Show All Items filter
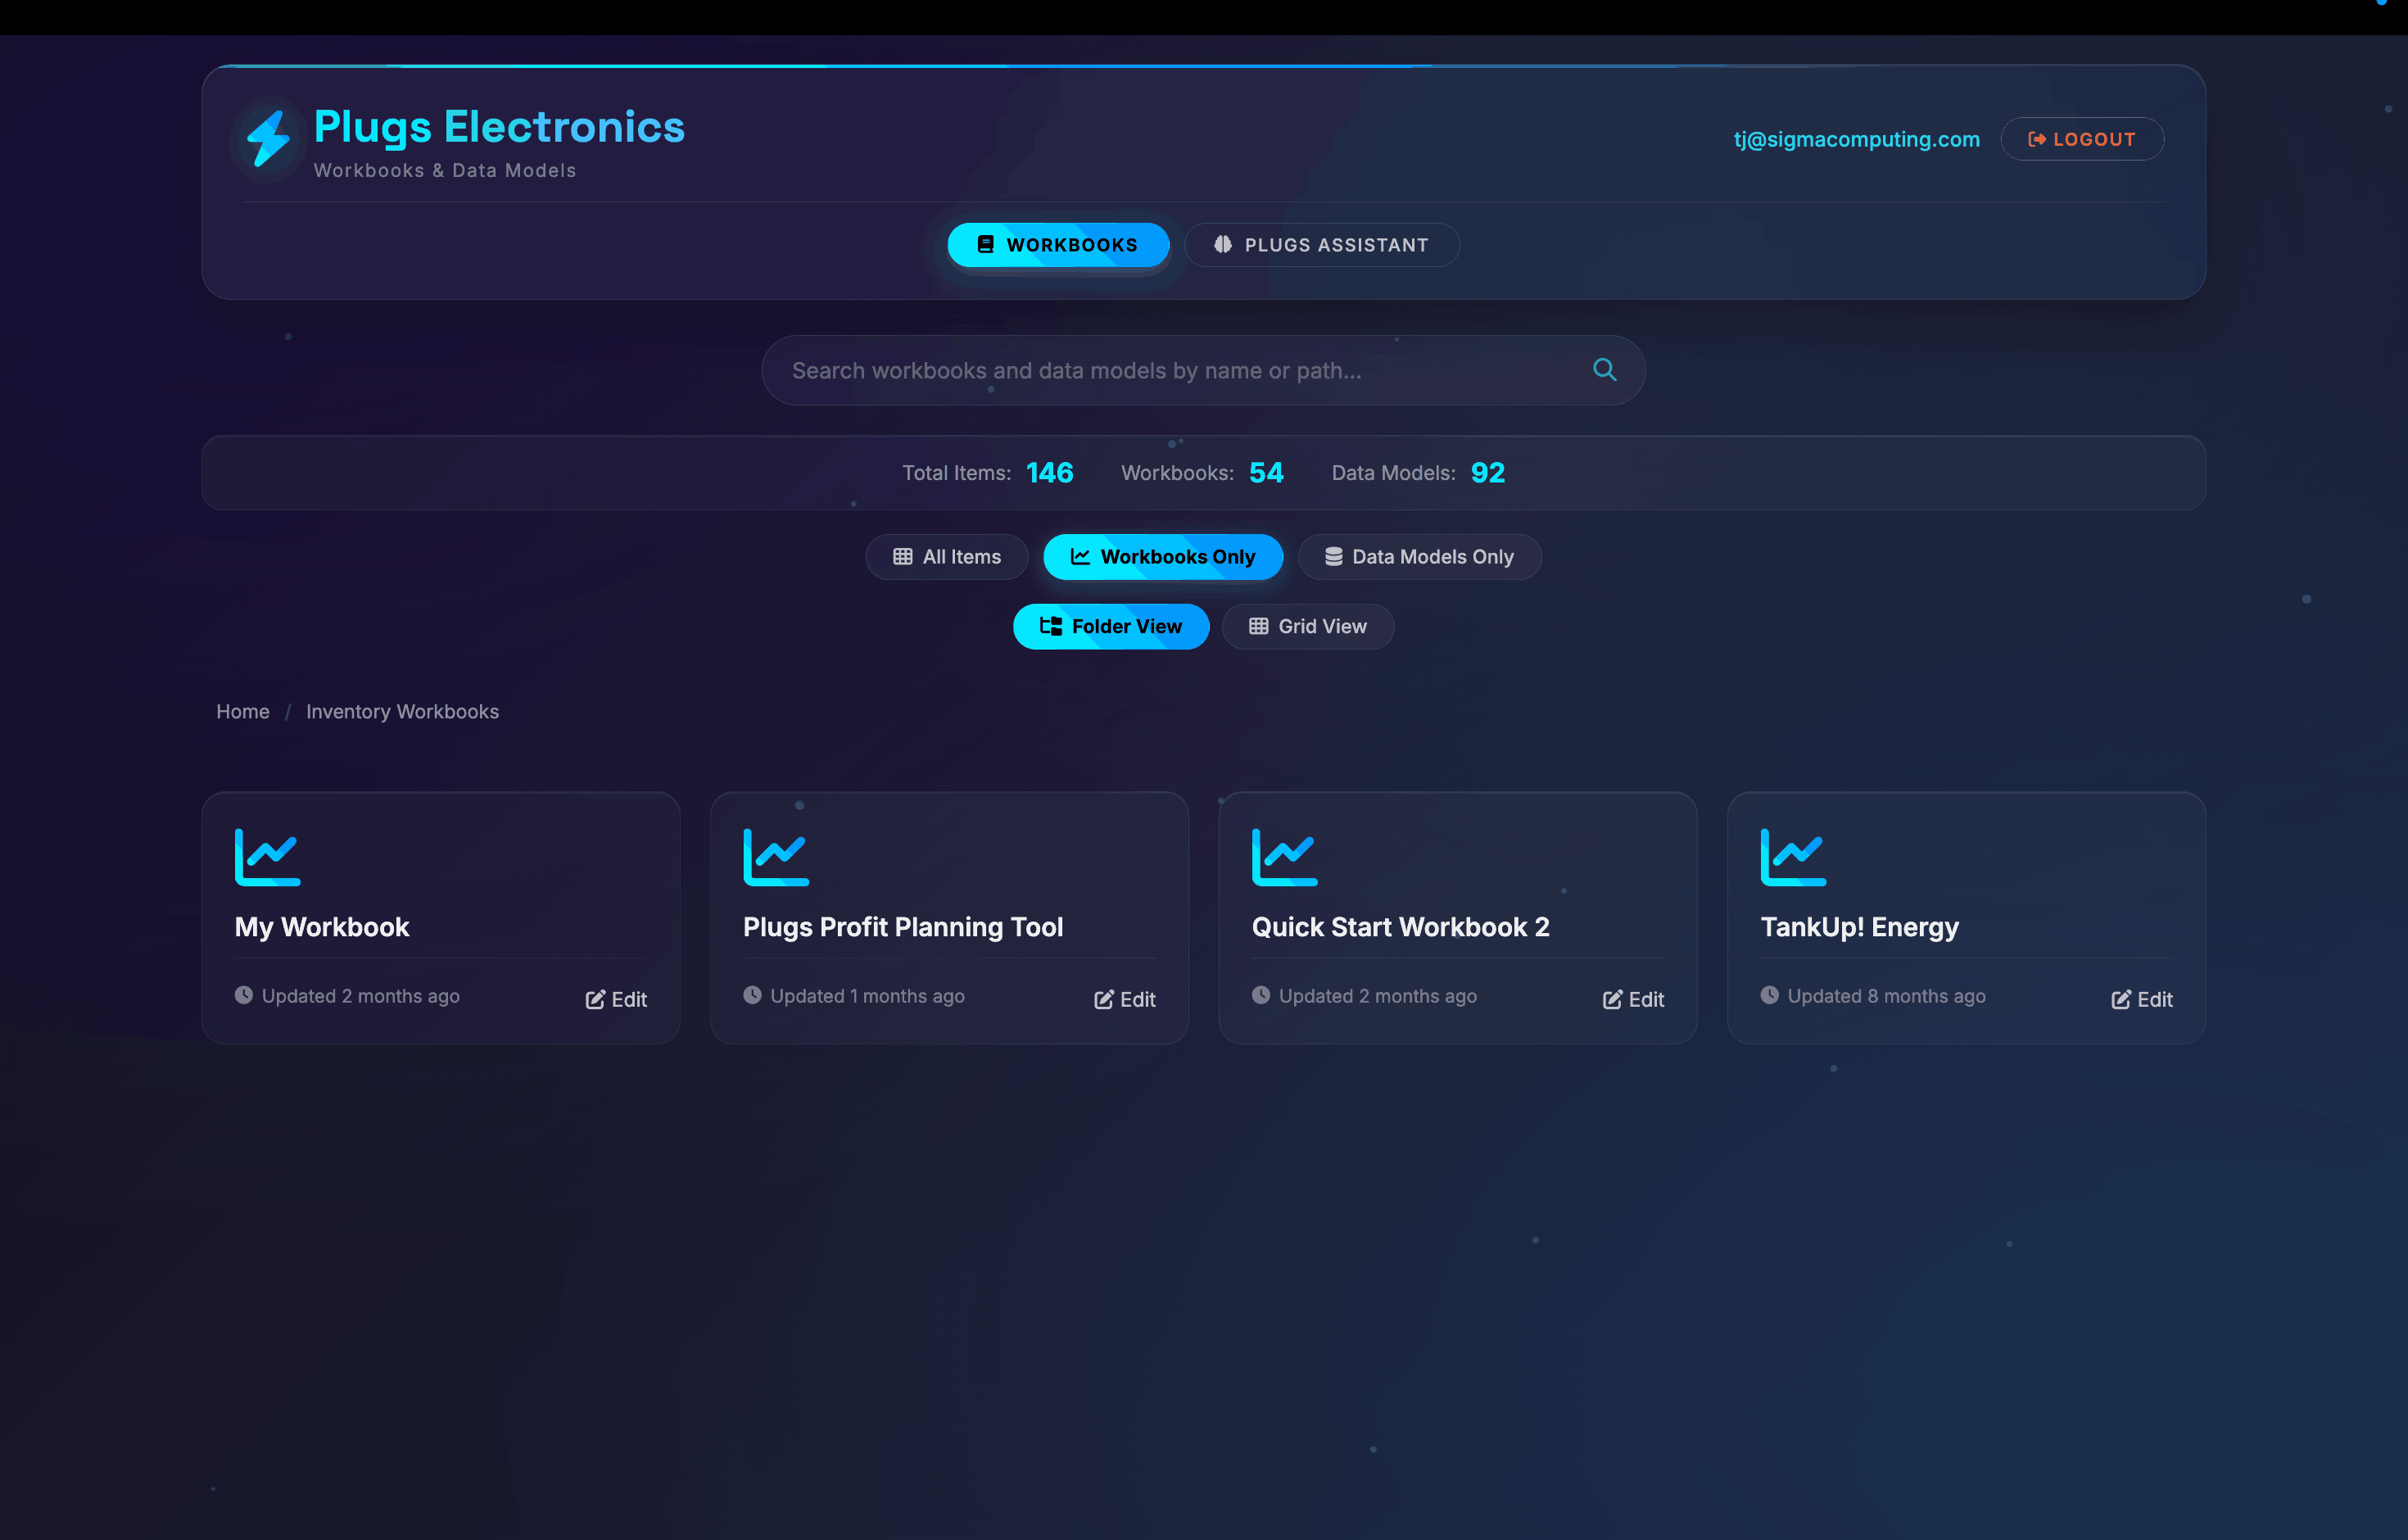 pos(946,557)
